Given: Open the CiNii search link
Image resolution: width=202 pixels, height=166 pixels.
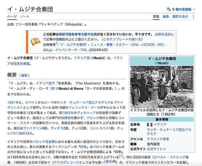Looking at the screenshot, I should pyautogui.click(x=135, y=44).
